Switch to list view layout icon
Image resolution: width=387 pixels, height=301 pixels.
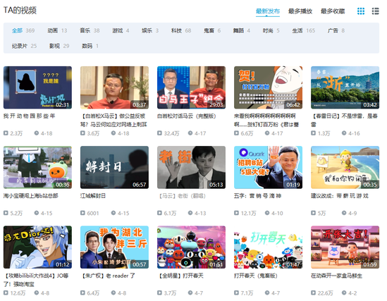click(375, 11)
